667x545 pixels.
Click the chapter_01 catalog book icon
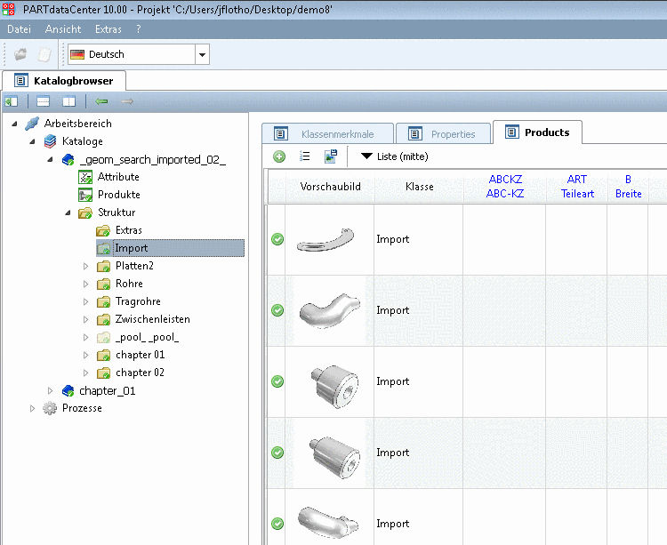68,390
